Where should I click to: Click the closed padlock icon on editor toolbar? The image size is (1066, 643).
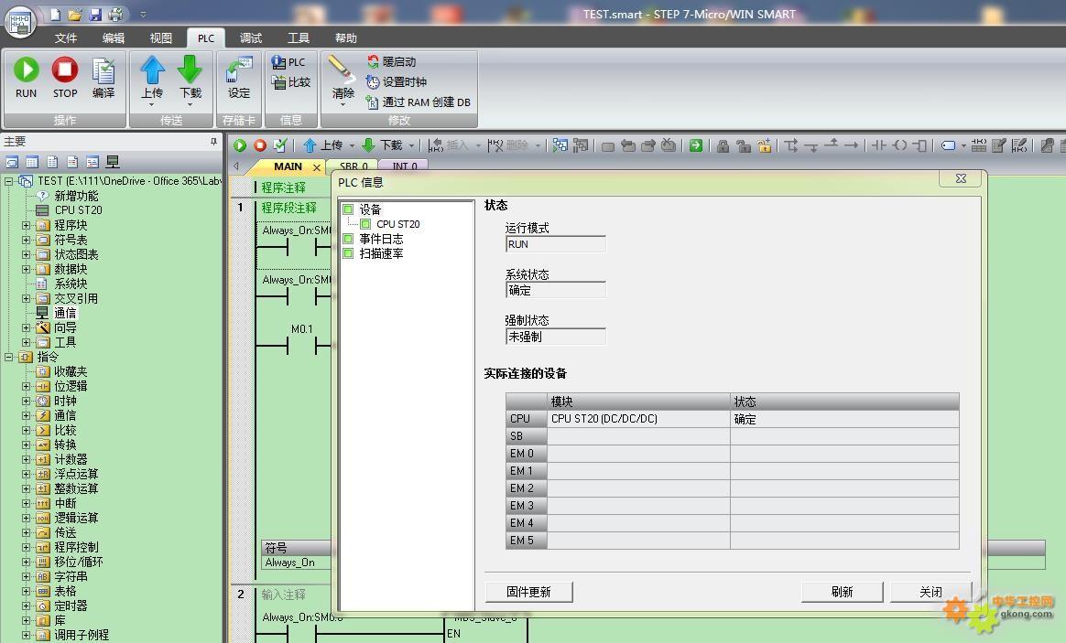(x=723, y=145)
